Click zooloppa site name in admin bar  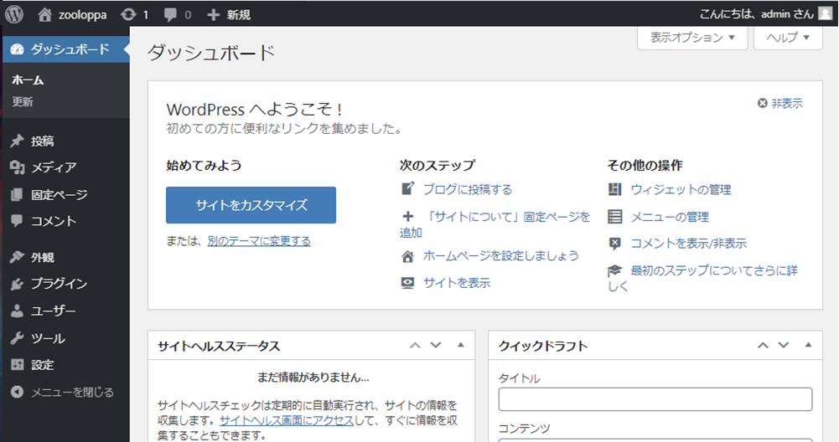pos(82,15)
